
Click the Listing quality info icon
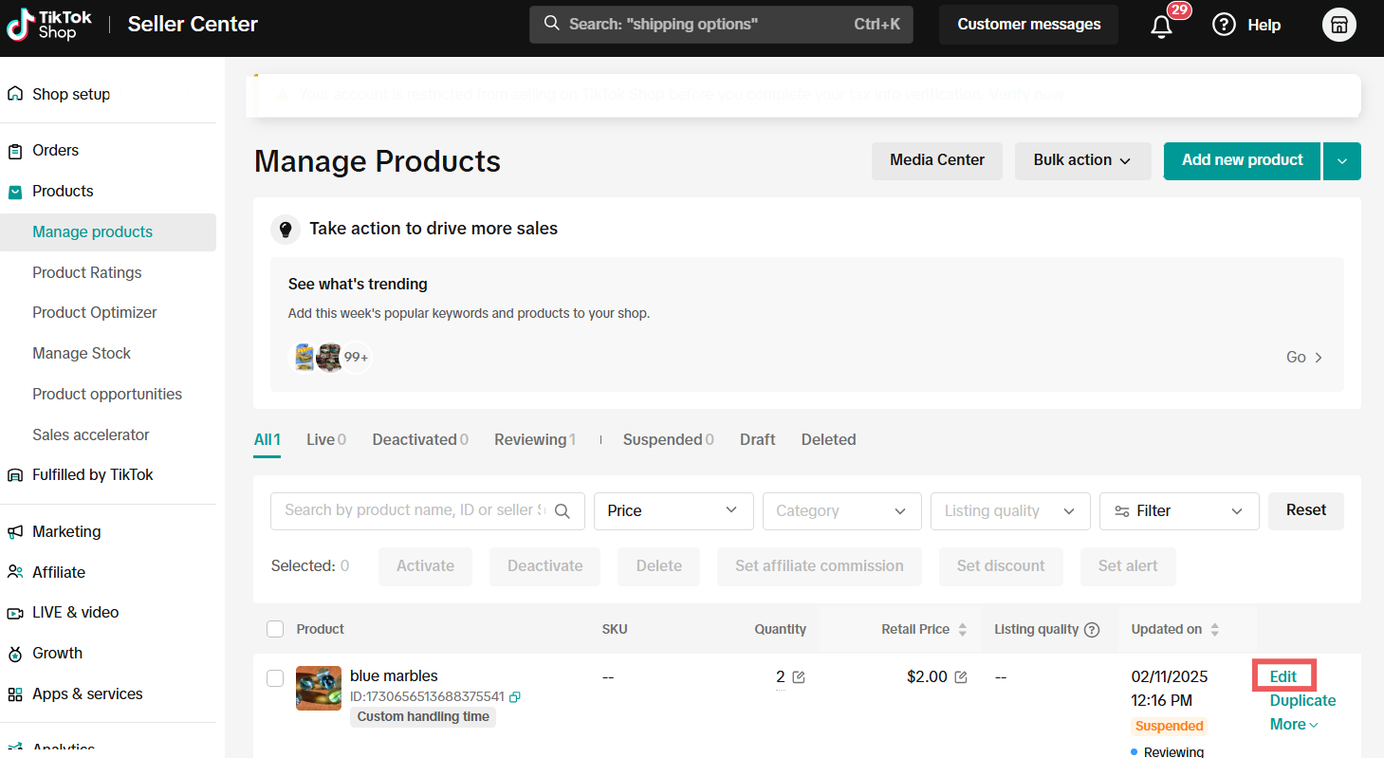1092,630
